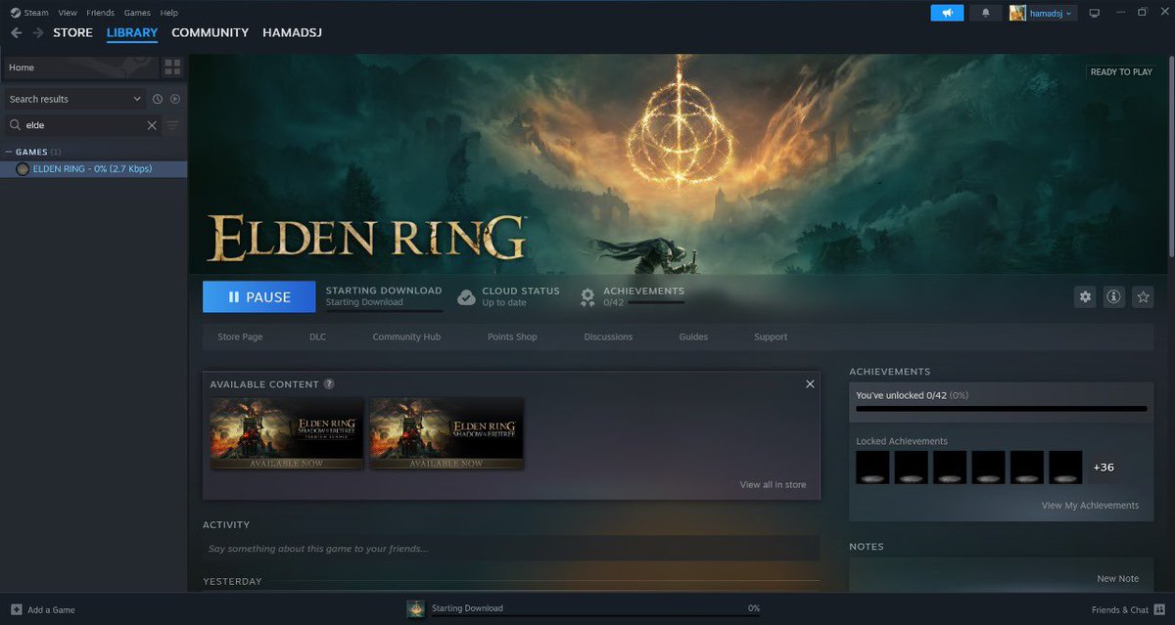Click the Add a Game plus icon

point(16,609)
